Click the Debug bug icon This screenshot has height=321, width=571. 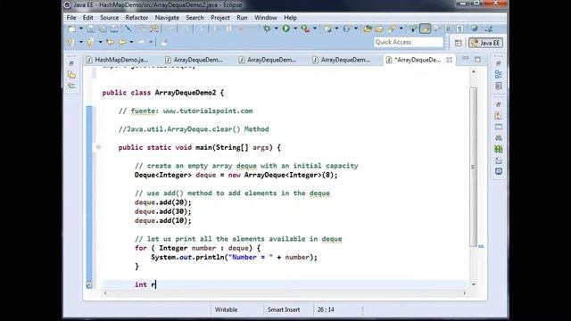tap(267, 29)
